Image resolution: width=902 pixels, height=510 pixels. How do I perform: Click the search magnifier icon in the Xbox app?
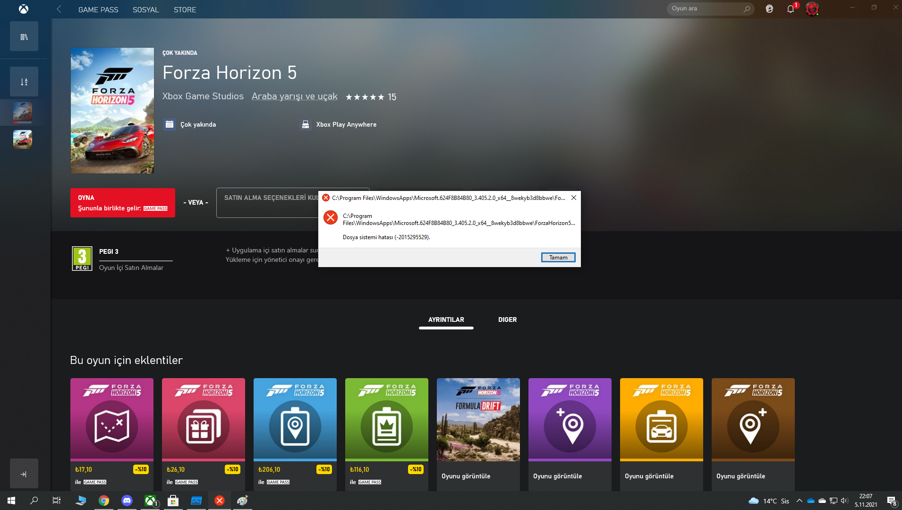pyautogui.click(x=747, y=9)
